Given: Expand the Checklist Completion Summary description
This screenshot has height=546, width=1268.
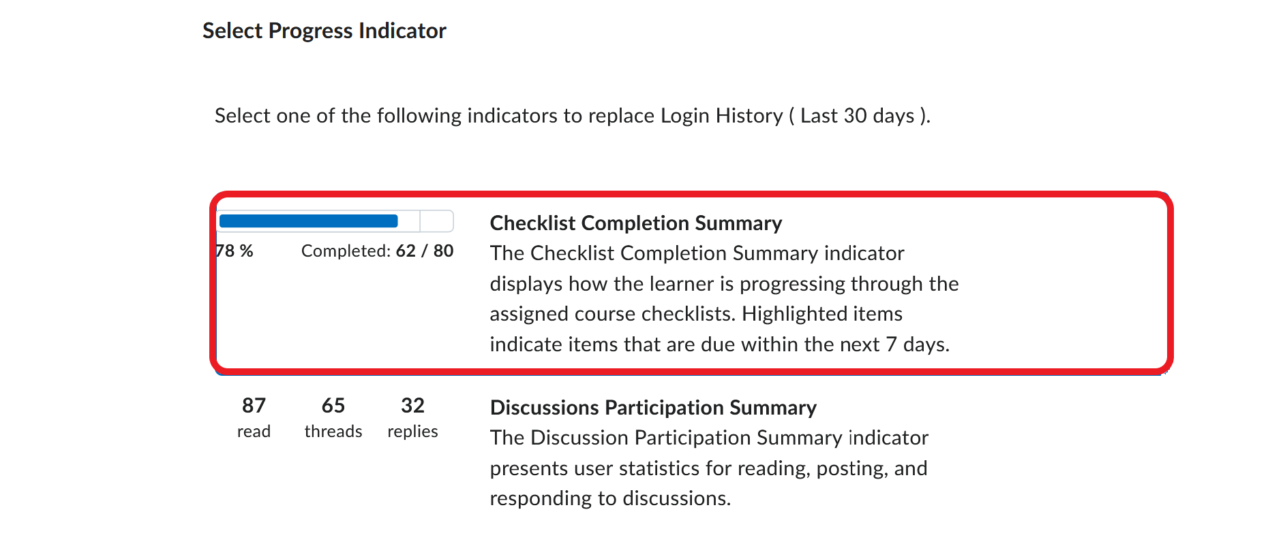Looking at the screenshot, I should point(724,298).
